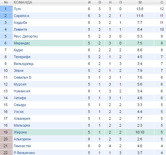166x155 pixels.
Task: Click the № position column header
Action: 6,2
